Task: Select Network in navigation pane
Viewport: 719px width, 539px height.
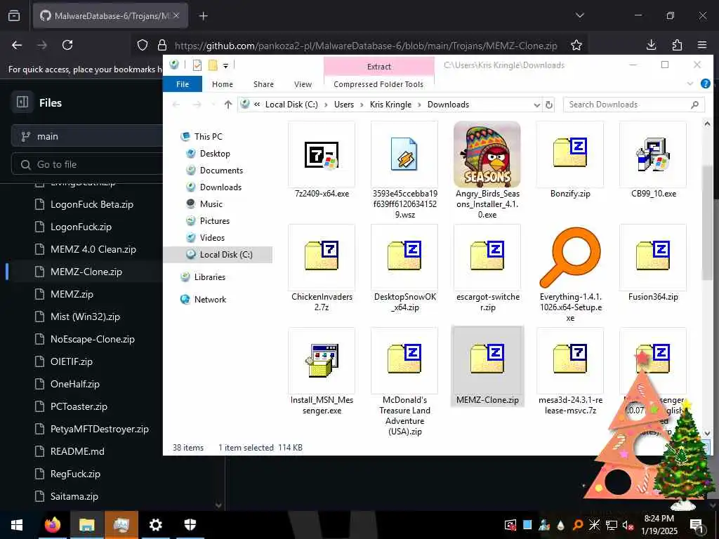Action: point(210,299)
